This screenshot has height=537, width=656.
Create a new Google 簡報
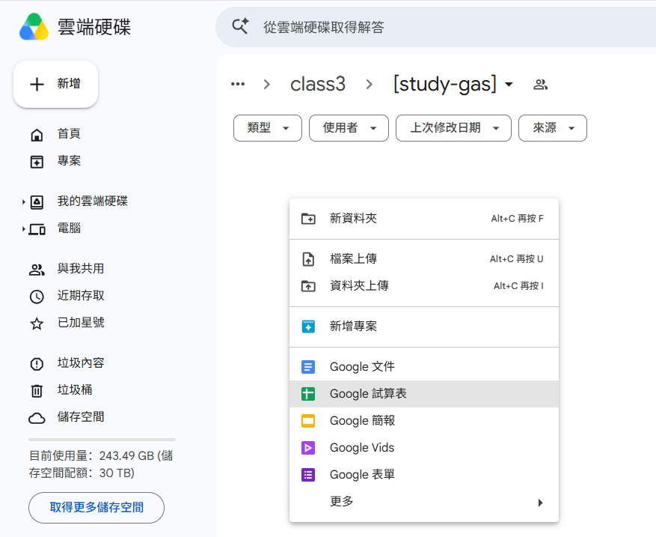[424, 421]
